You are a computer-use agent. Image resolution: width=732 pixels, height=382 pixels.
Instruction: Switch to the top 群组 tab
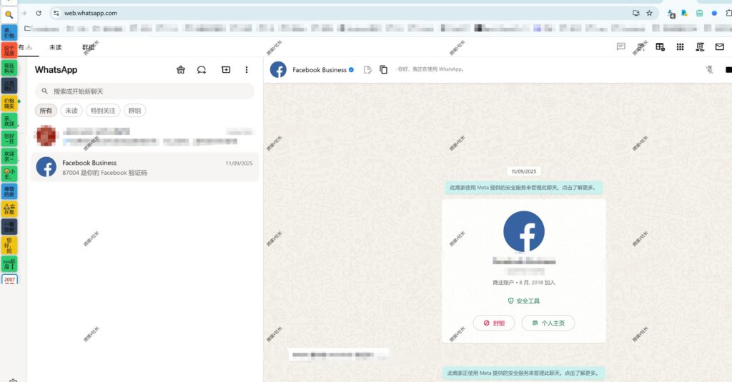pos(88,47)
